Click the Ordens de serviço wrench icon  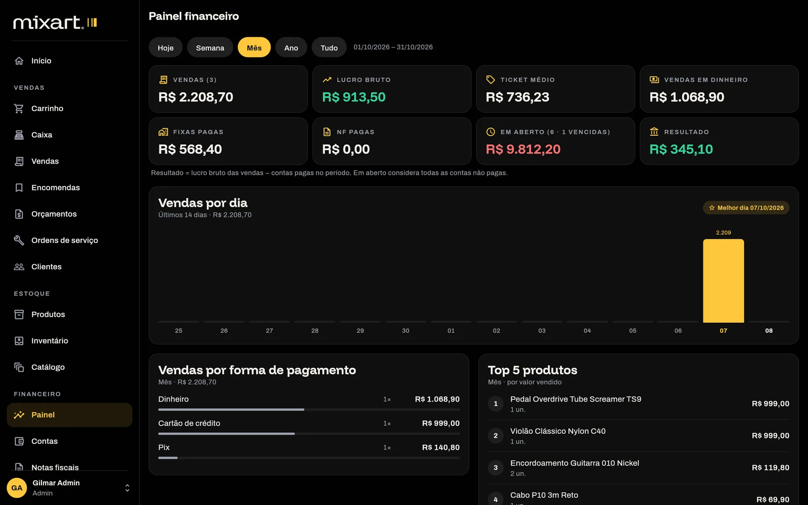pos(19,240)
